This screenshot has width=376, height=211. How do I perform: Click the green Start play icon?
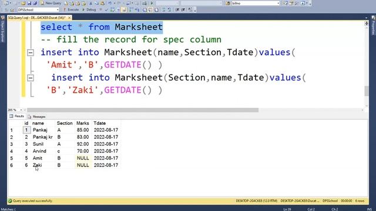[x=152, y=3]
